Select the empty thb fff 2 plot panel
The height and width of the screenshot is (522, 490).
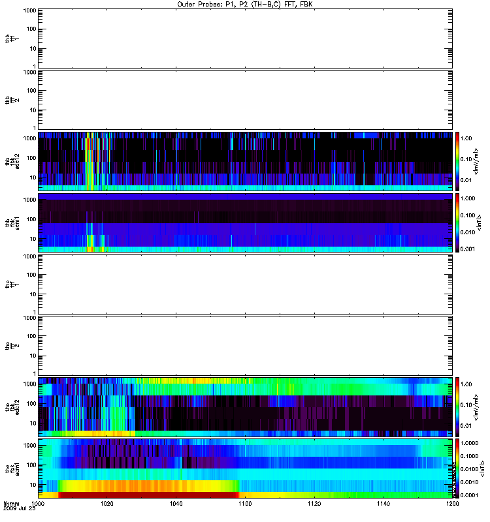tap(246, 100)
